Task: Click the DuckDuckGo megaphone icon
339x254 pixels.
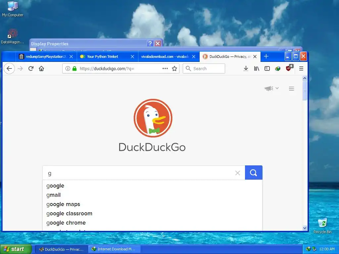Action: tap(269, 88)
